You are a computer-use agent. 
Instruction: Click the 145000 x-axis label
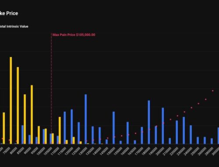click(x=104, y=151)
